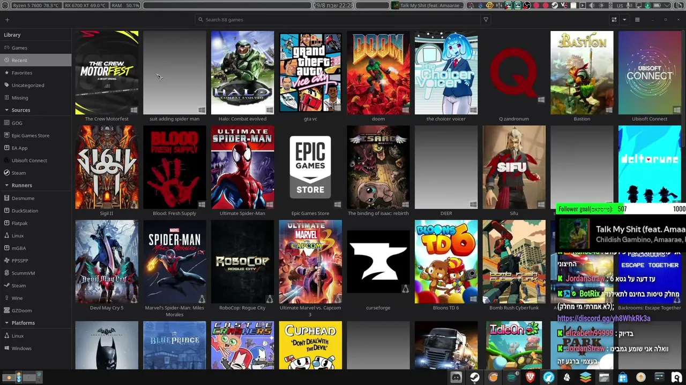The image size is (686, 385).
Task: Select the mGBA runner
Action: [x=36, y=248]
